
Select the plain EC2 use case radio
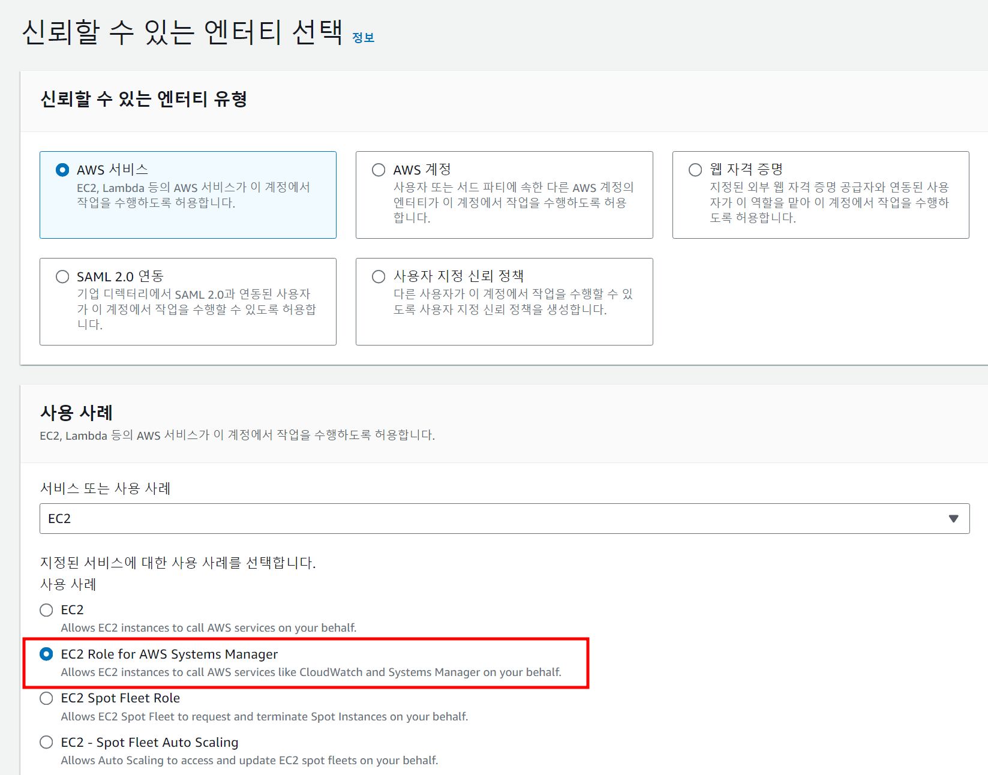point(46,610)
